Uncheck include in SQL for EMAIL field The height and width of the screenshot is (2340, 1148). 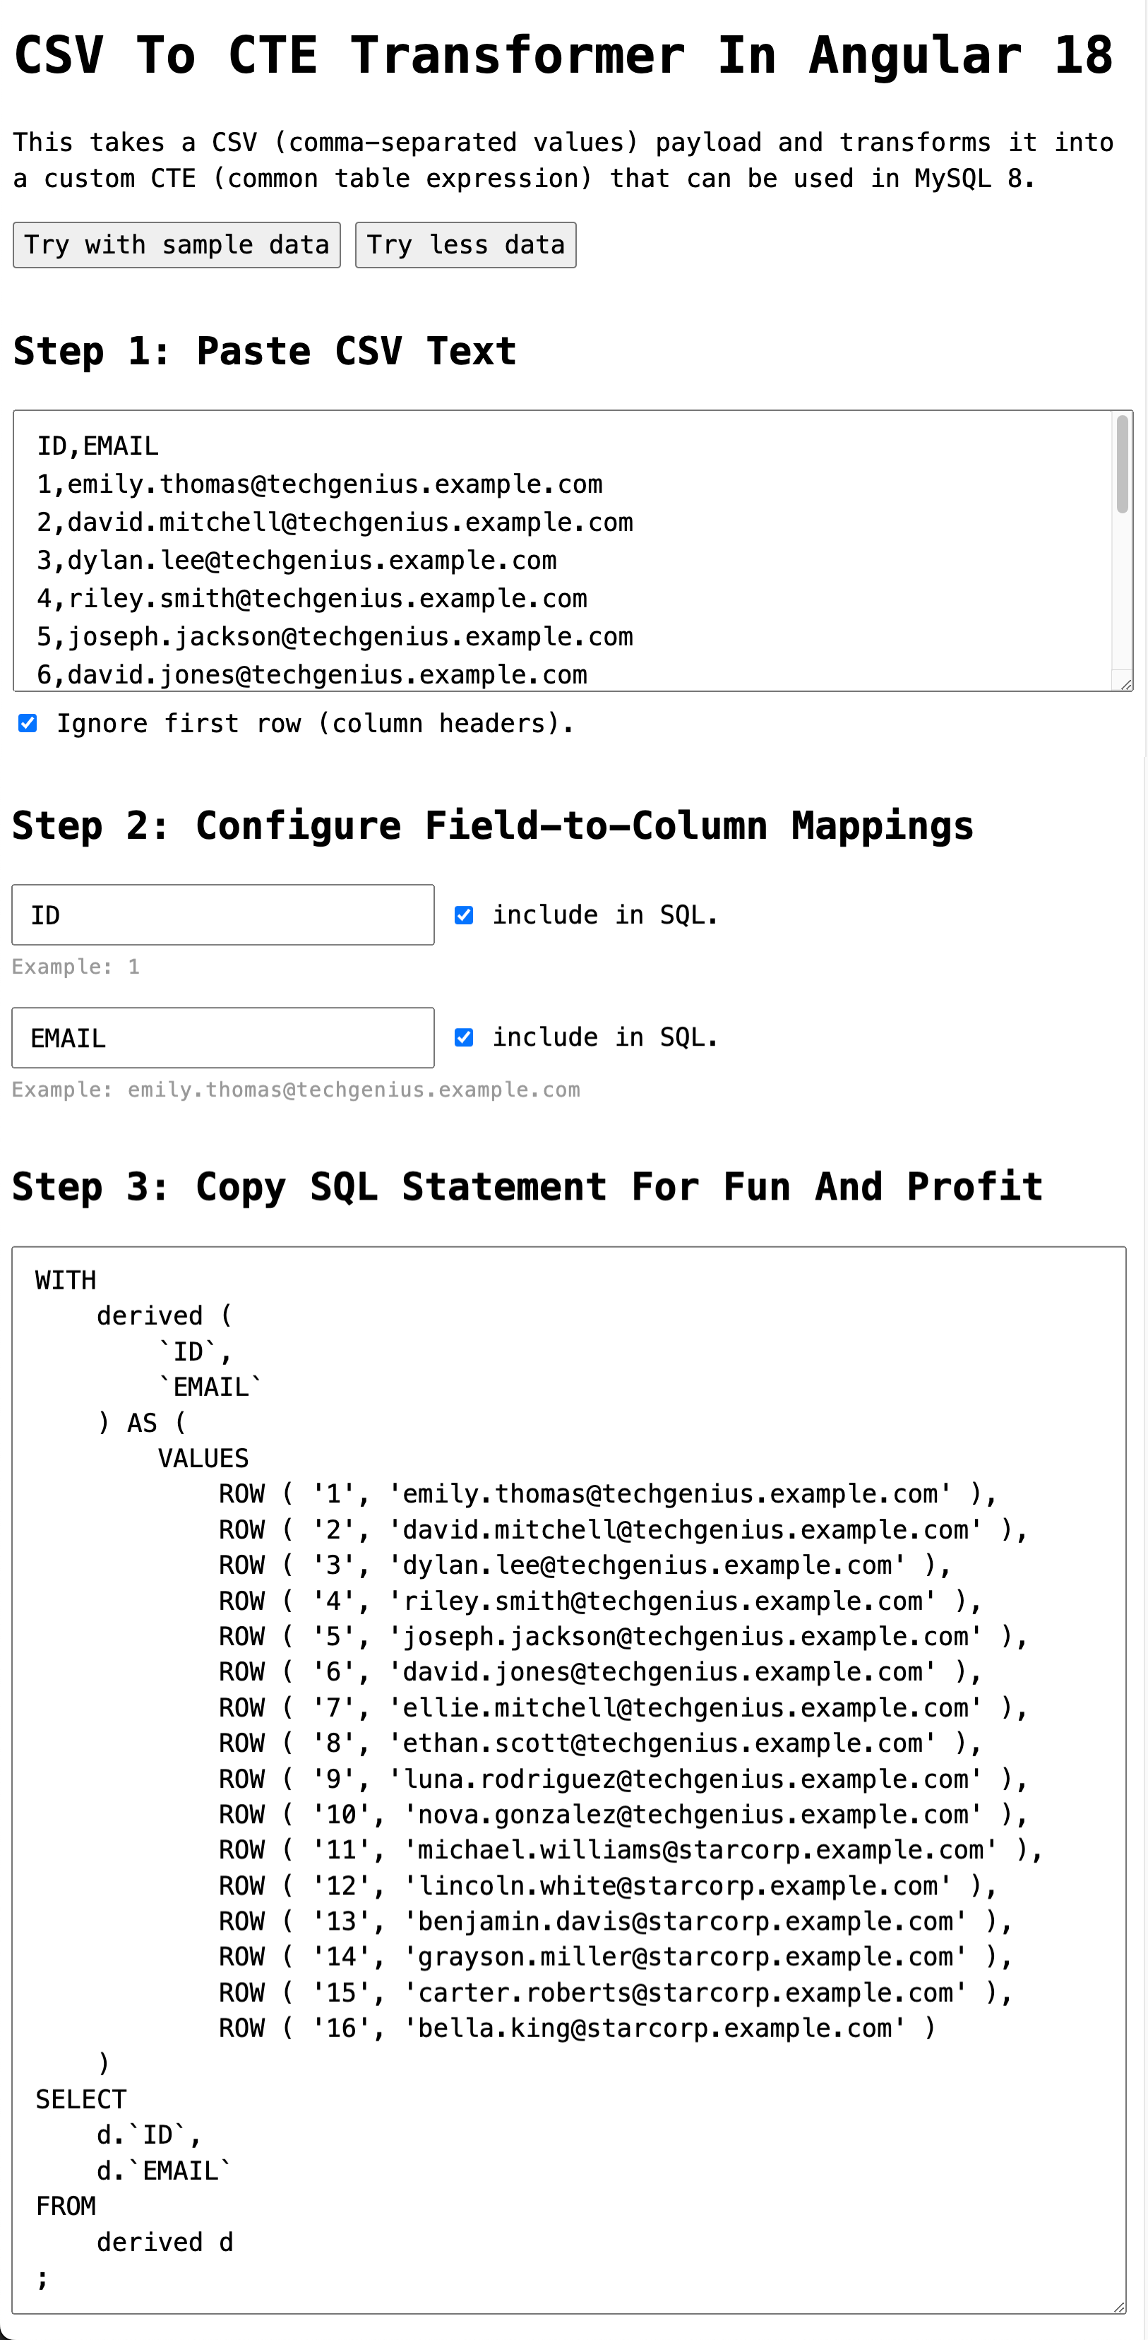464,1037
